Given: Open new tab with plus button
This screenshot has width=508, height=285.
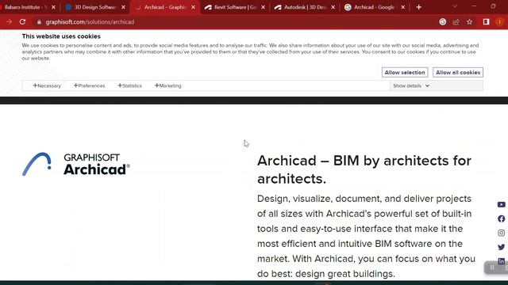Looking at the screenshot, I should (x=419, y=7).
